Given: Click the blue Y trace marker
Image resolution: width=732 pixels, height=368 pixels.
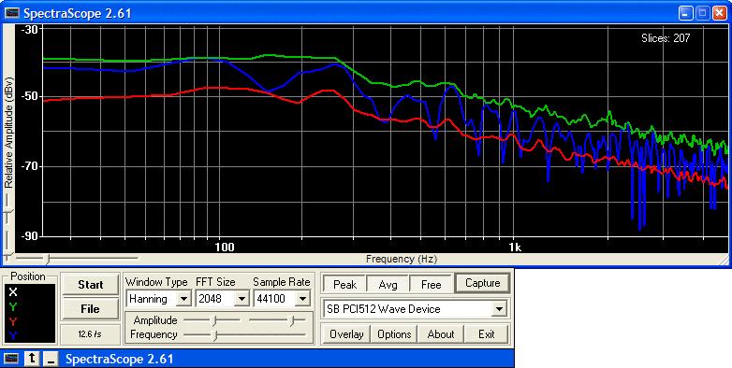Looking at the screenshot, I should point(13,335).
